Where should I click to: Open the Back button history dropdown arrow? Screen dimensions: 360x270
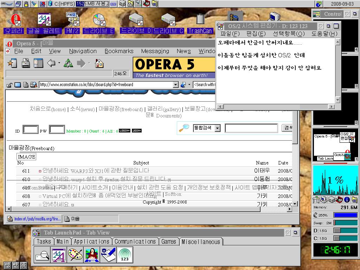coord(59,63)
